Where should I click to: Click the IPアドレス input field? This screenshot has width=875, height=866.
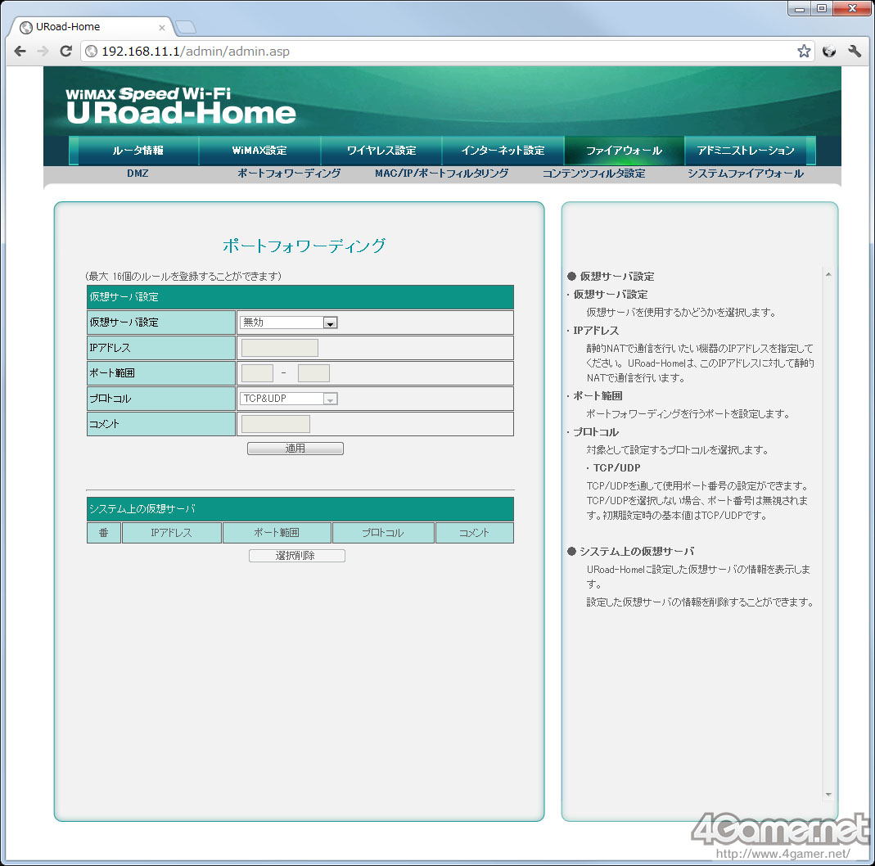[x=280, y=348]
